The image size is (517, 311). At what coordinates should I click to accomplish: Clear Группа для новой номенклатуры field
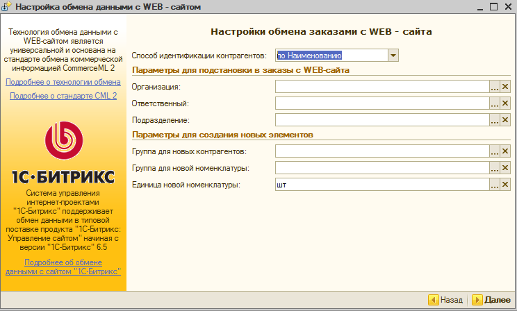(505, 168)
